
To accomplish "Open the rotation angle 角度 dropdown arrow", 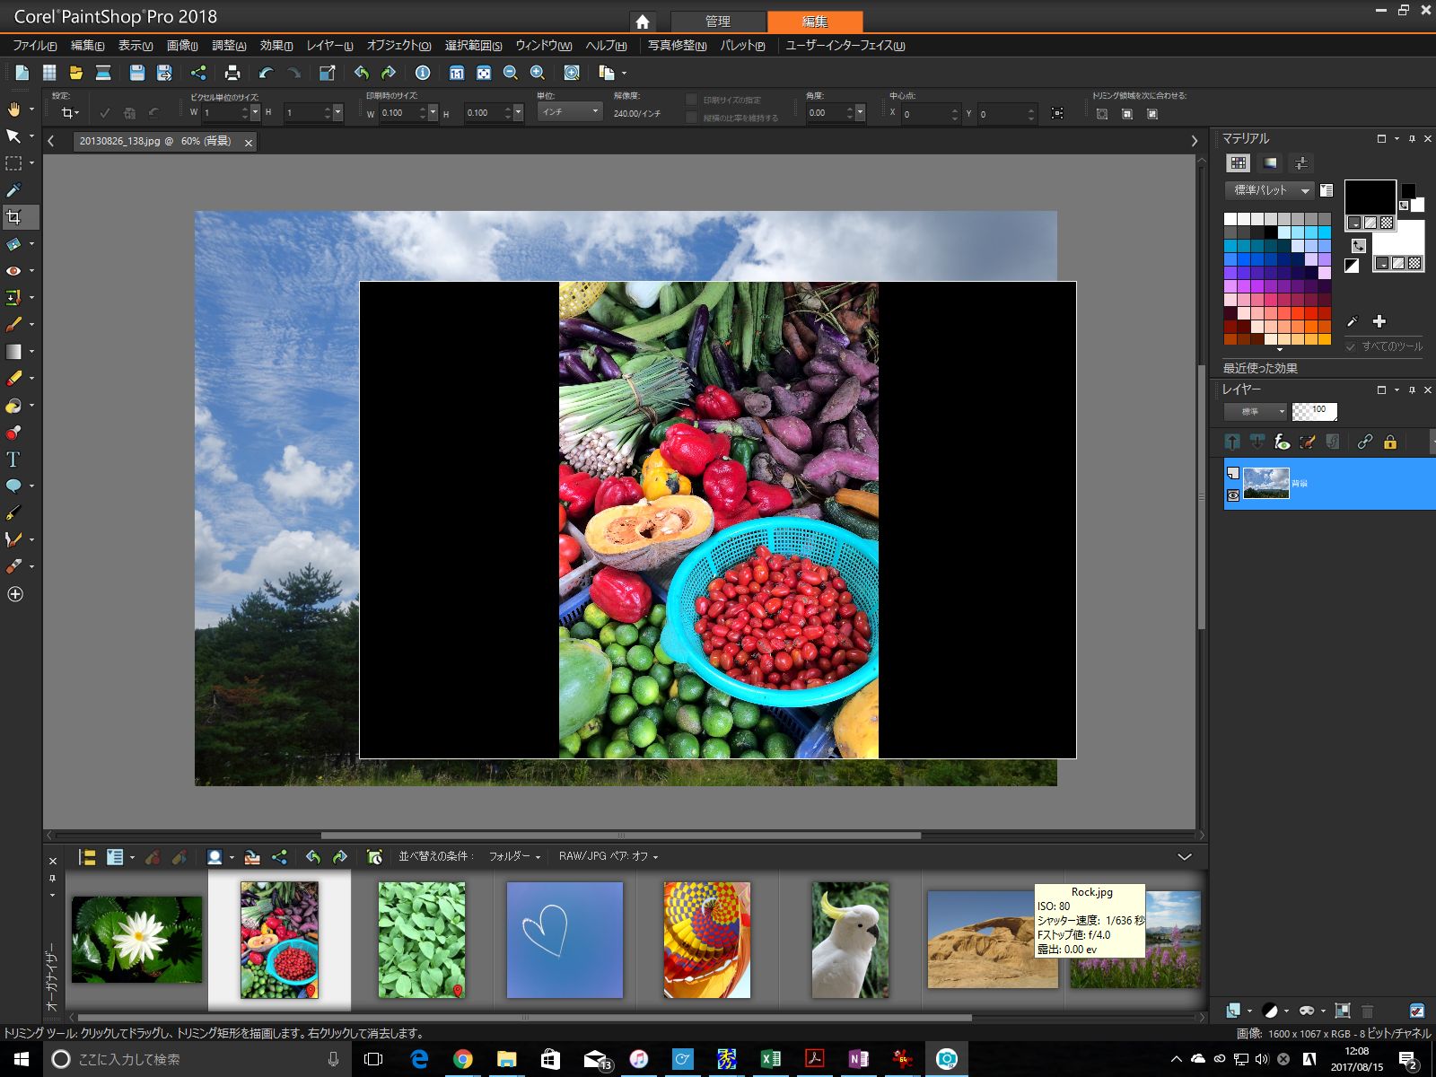I will pos(860,113).
